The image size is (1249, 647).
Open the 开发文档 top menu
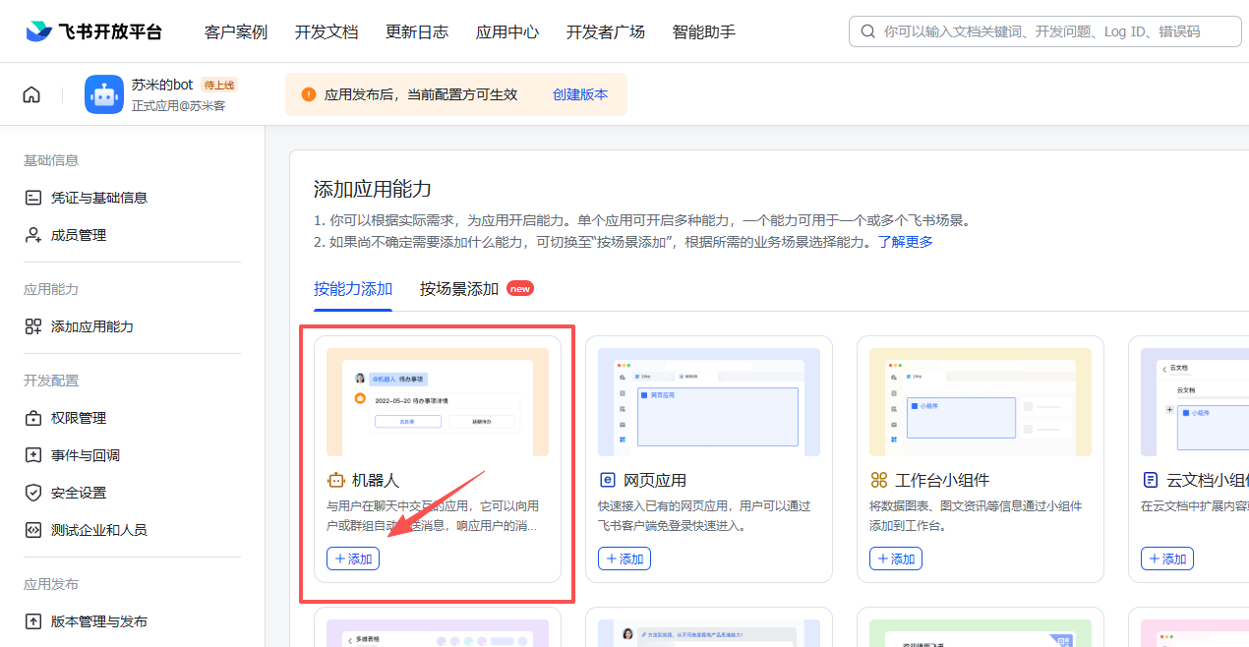tap(327, 31)
